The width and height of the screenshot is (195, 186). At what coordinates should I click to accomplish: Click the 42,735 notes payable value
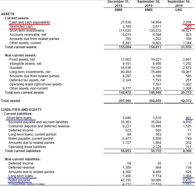pos(126,180)
